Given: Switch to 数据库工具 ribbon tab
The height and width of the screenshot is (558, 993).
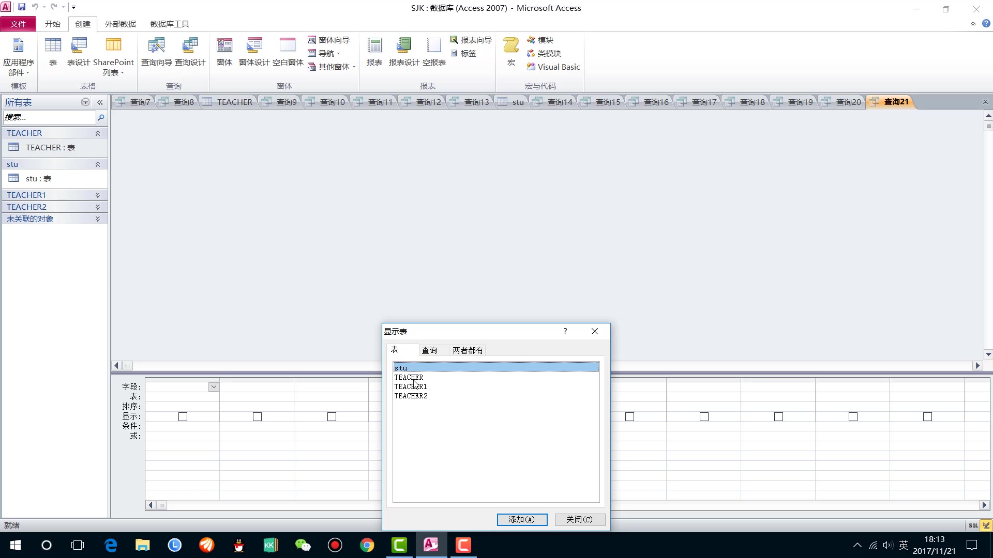Looking at the screenshot, I should [170, 24].
